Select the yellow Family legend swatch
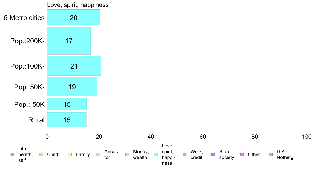The image size is (314, 194). click(70, 154)
